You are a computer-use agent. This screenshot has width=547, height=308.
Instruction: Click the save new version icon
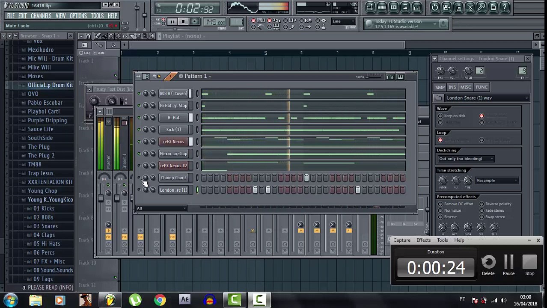click(x=446, y=7)
